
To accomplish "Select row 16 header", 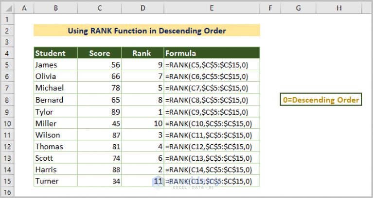I will [7, 192].
